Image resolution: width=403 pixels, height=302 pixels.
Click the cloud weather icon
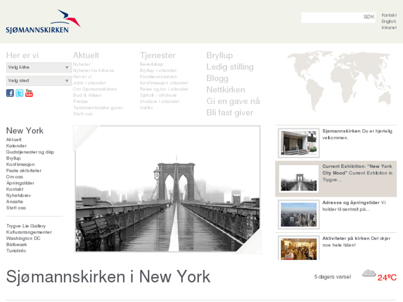[x=369, y=273]
